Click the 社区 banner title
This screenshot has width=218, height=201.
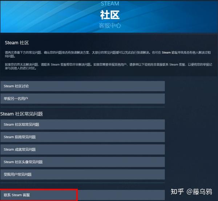coord(110,15)
